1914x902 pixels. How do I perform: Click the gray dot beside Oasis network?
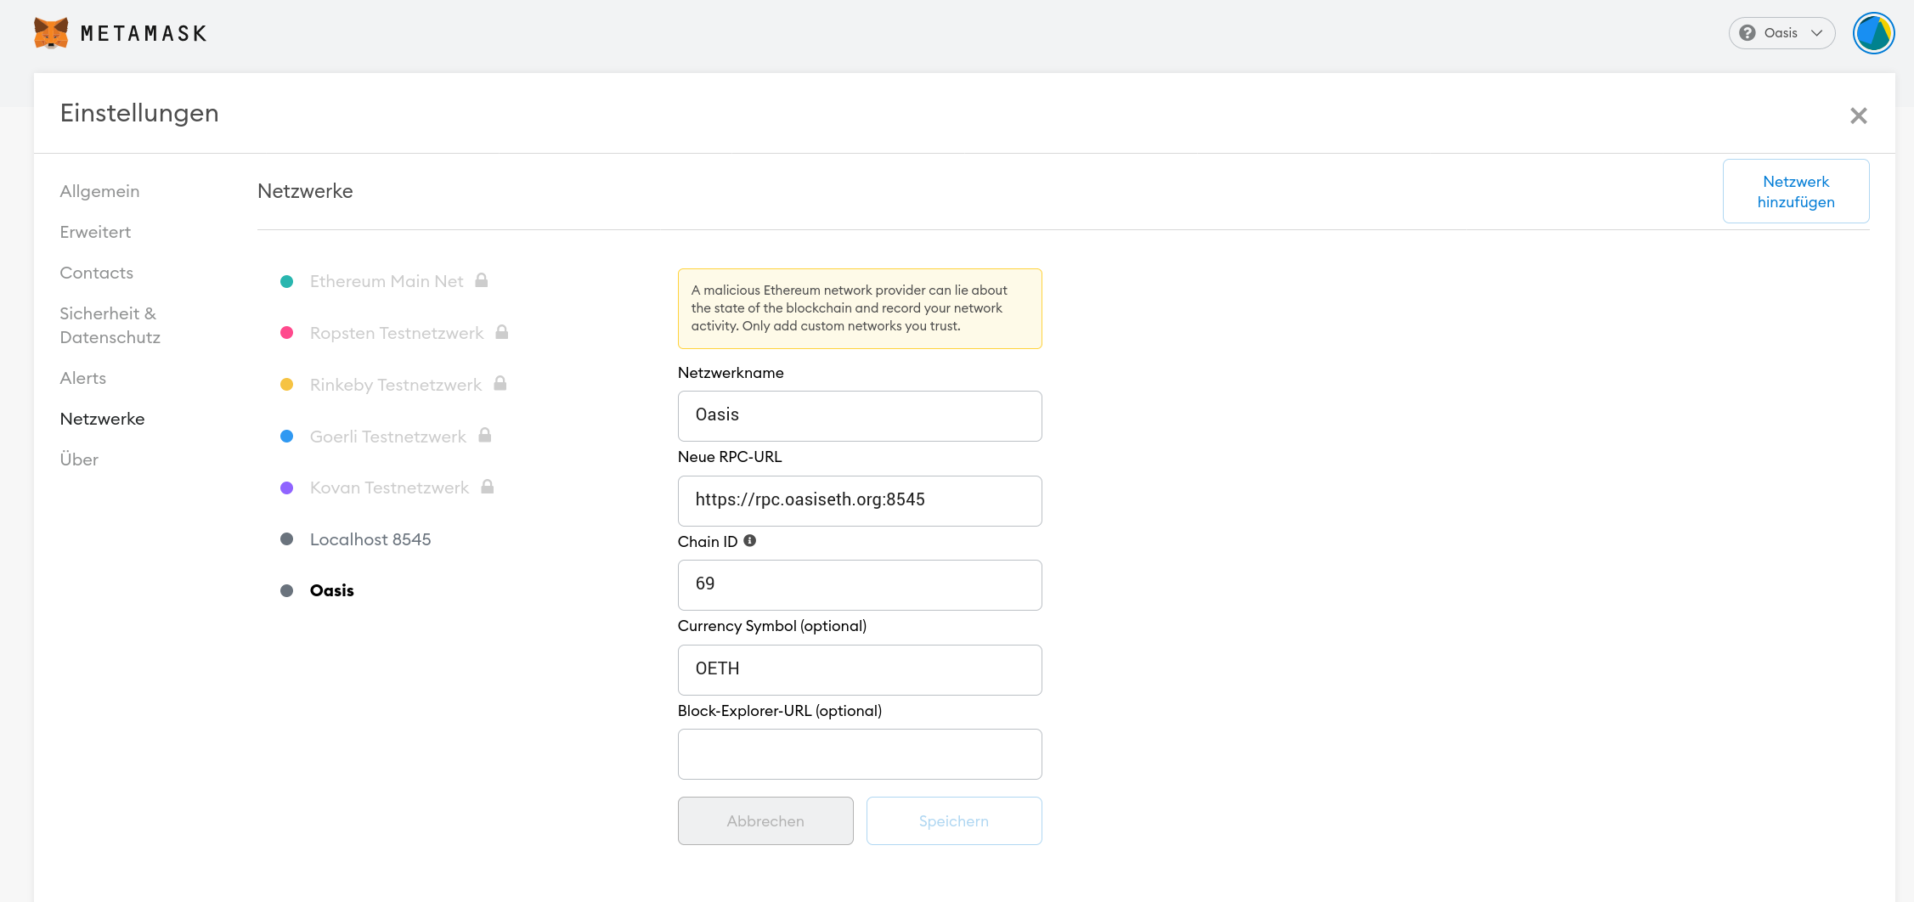coord(287,590)
